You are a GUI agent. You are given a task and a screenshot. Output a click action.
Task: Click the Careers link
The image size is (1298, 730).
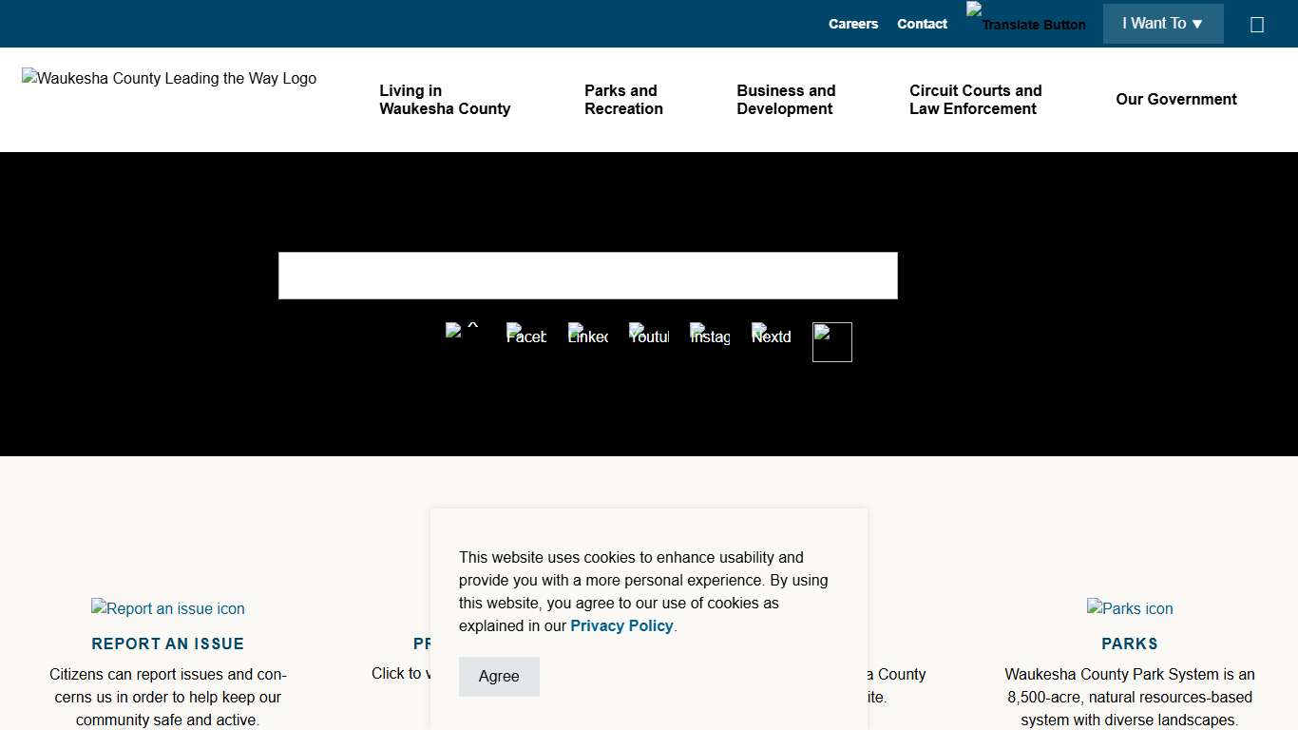(853, 24)
